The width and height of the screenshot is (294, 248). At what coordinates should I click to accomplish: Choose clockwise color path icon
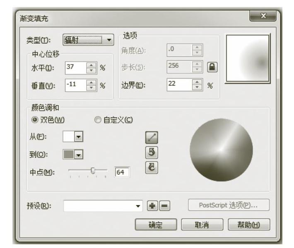(x=152, y=168)
